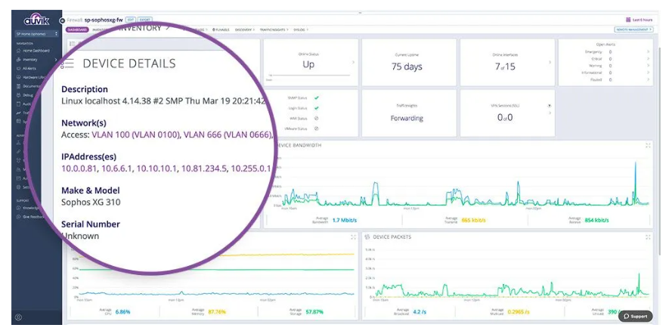672x334 pixels.
Task: Click the EXPORT button beside firewall name
Action: pos(145,20)
